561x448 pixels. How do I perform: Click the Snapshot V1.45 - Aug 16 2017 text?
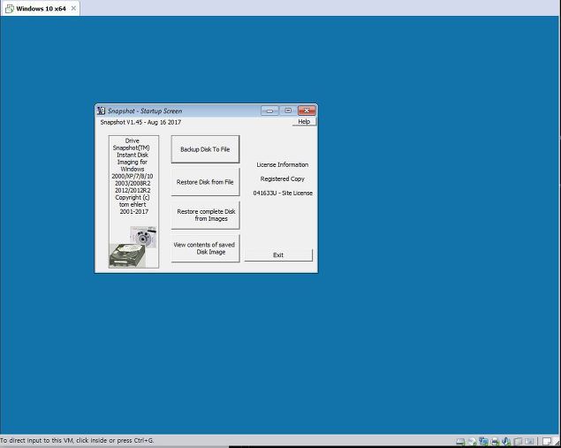(x=140, y=122)
